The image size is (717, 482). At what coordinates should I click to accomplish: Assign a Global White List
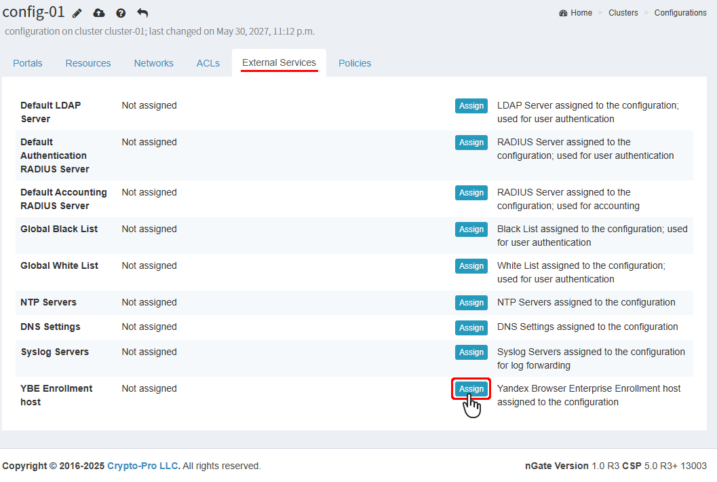click(x=471, y=266)
